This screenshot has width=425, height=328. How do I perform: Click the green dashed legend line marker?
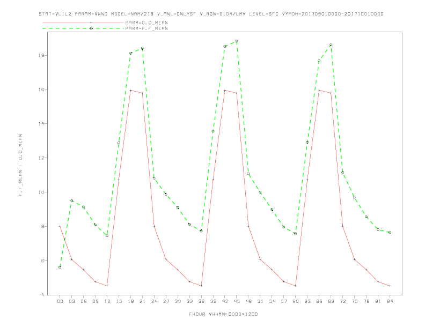coord(91,28)
